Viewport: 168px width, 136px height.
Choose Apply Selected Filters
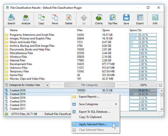95,125
